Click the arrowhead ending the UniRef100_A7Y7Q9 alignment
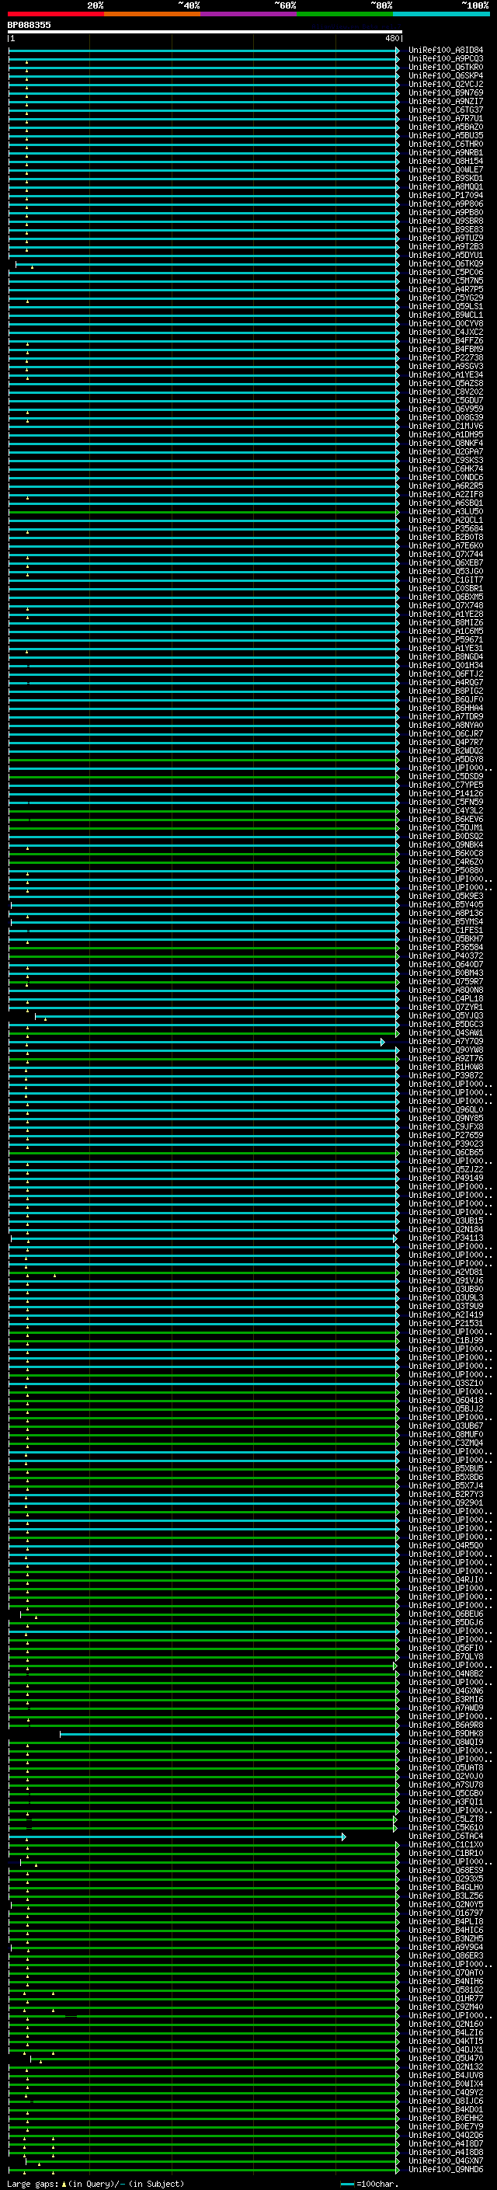The height and width of the screenshot is (2190, 497). (382, 1042)
